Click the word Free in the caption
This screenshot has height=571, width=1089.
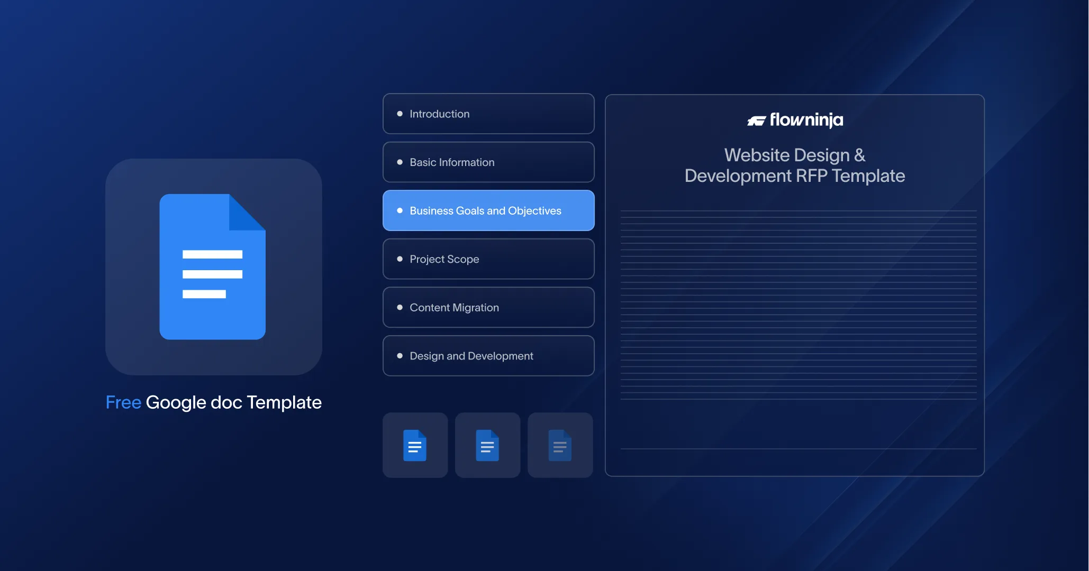(123, 402)
